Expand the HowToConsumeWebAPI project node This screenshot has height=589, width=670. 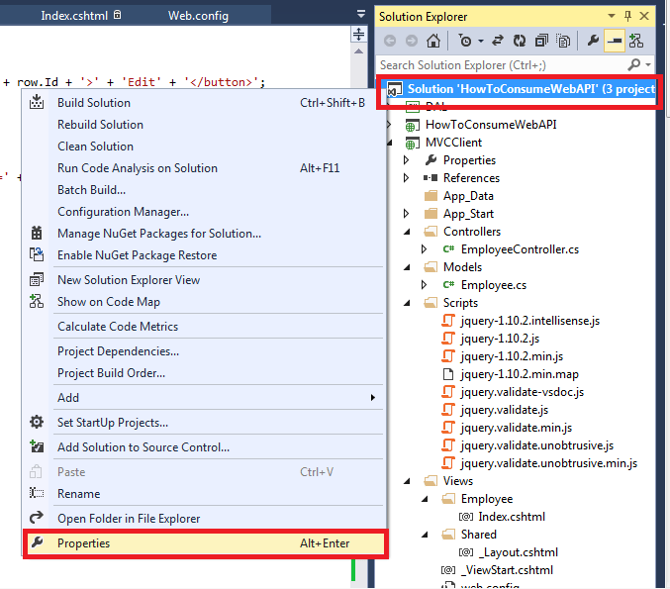[388, 125]
